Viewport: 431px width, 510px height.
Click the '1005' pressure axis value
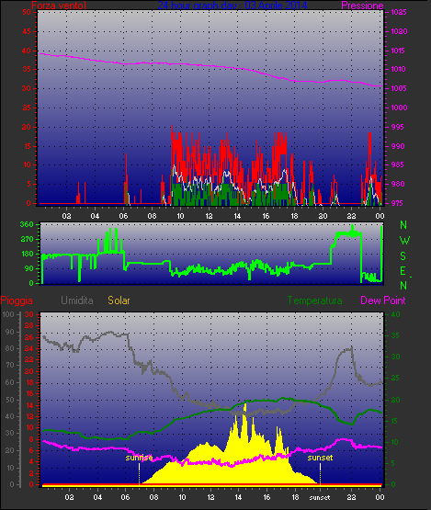click(x=399, y=88)
